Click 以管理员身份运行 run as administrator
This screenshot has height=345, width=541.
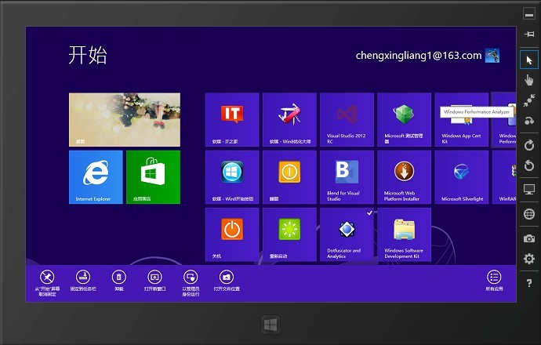[x=191, y=284]
